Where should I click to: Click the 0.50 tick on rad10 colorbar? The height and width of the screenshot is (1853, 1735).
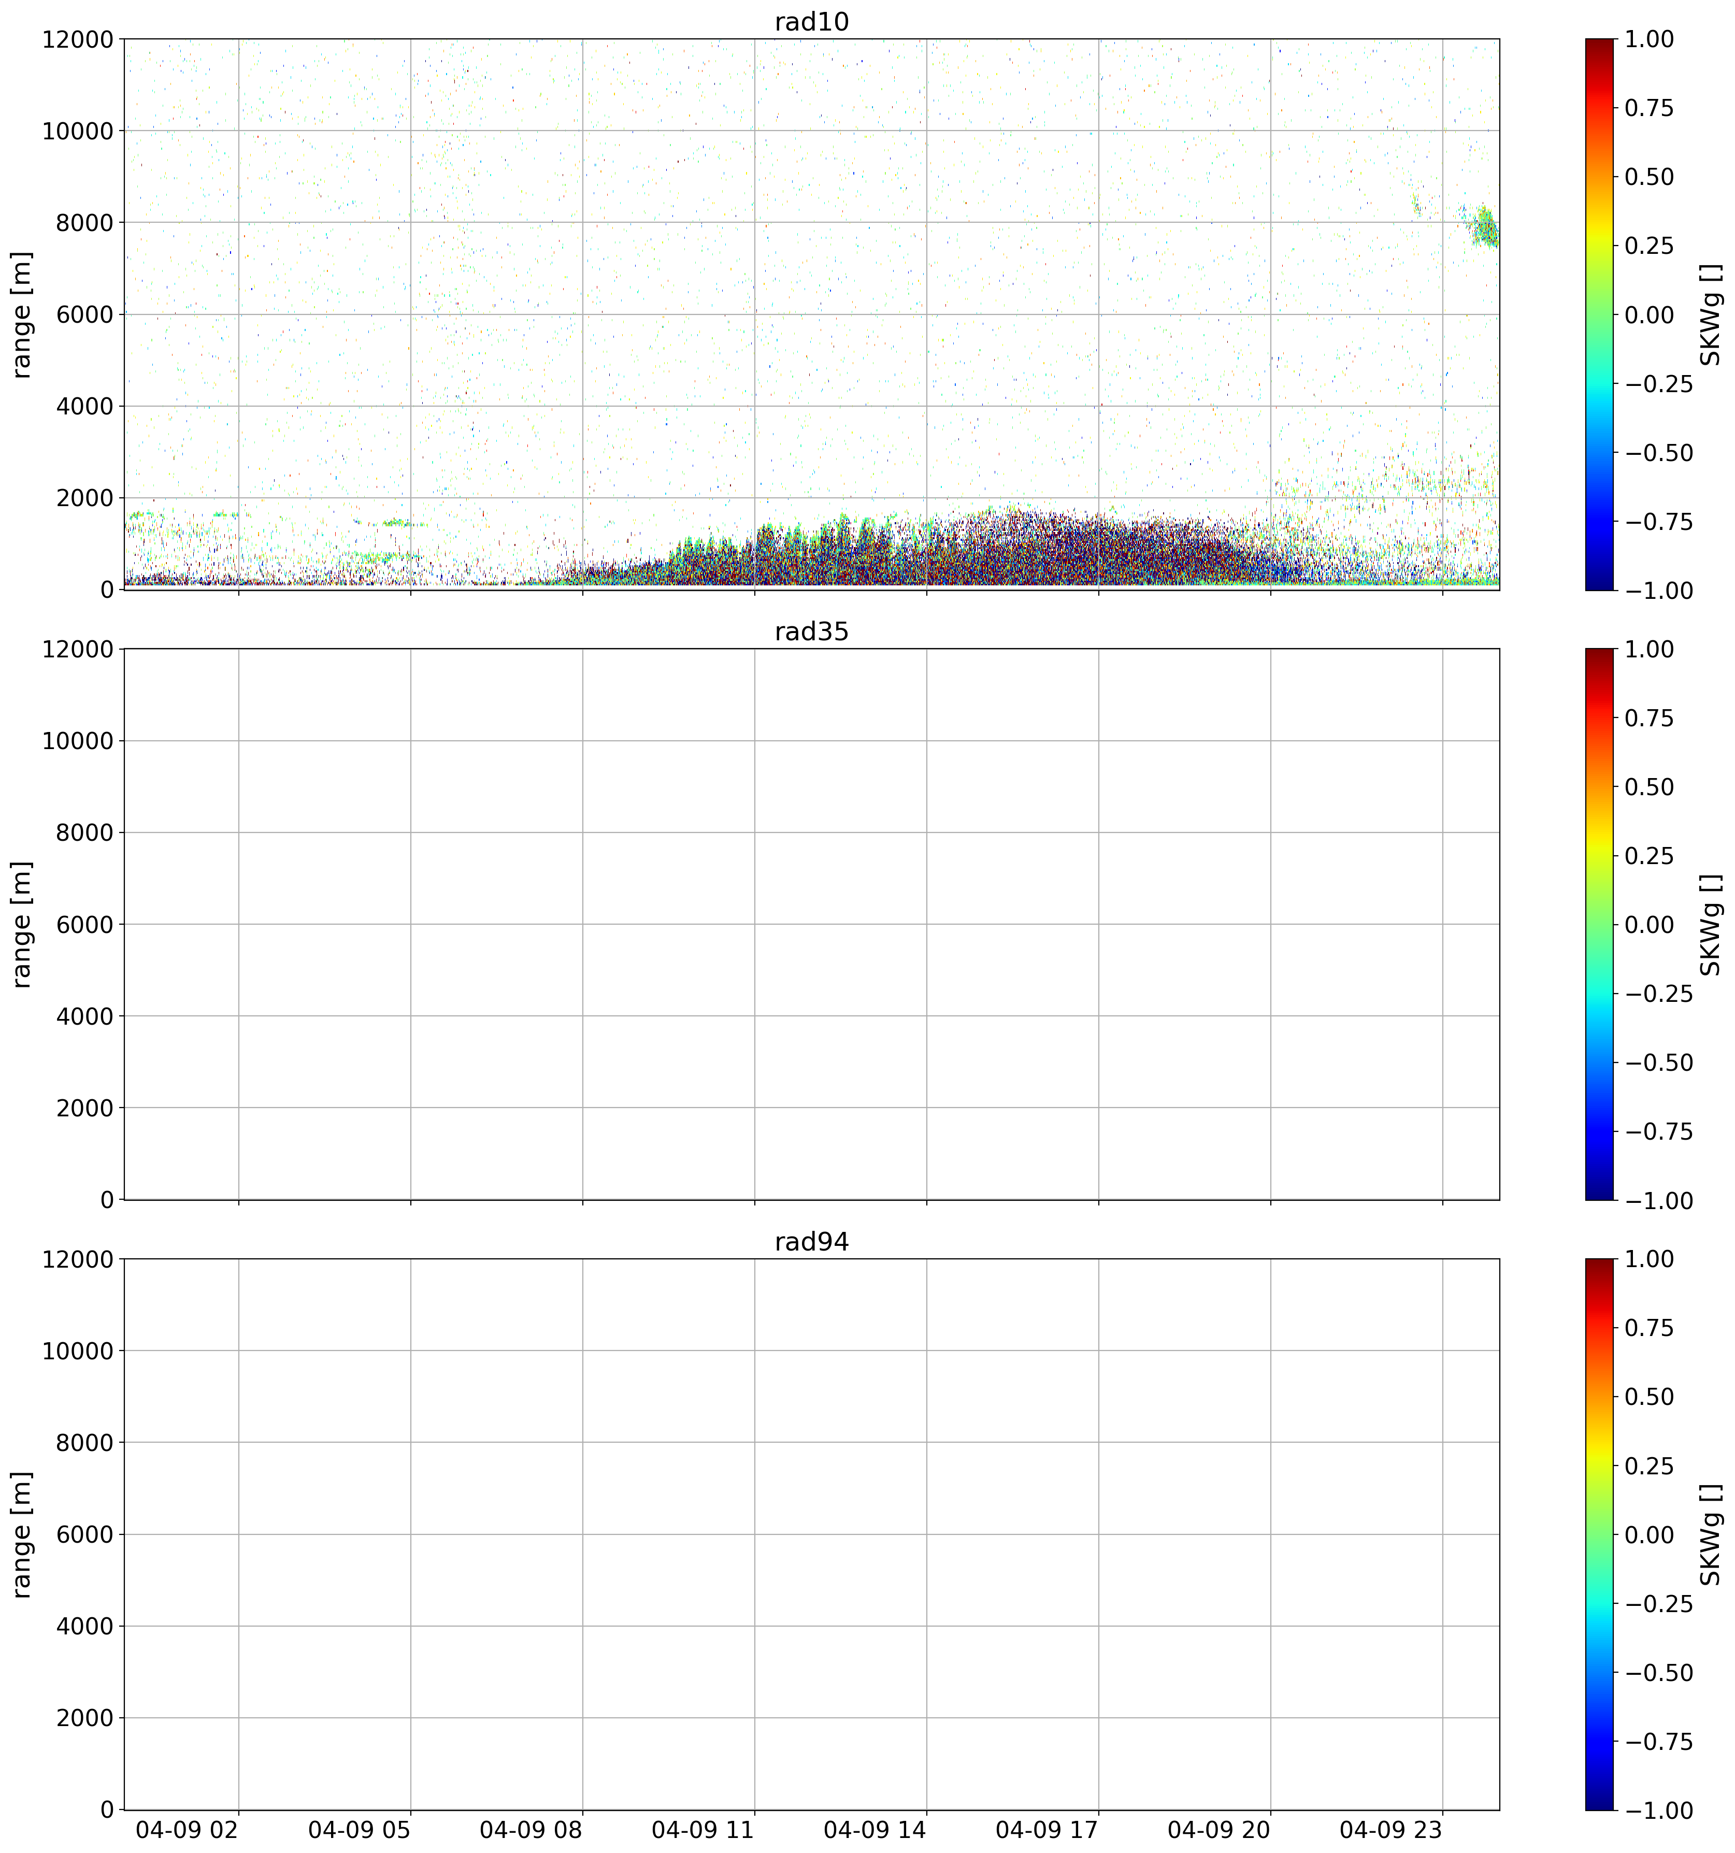(1649, 177)
